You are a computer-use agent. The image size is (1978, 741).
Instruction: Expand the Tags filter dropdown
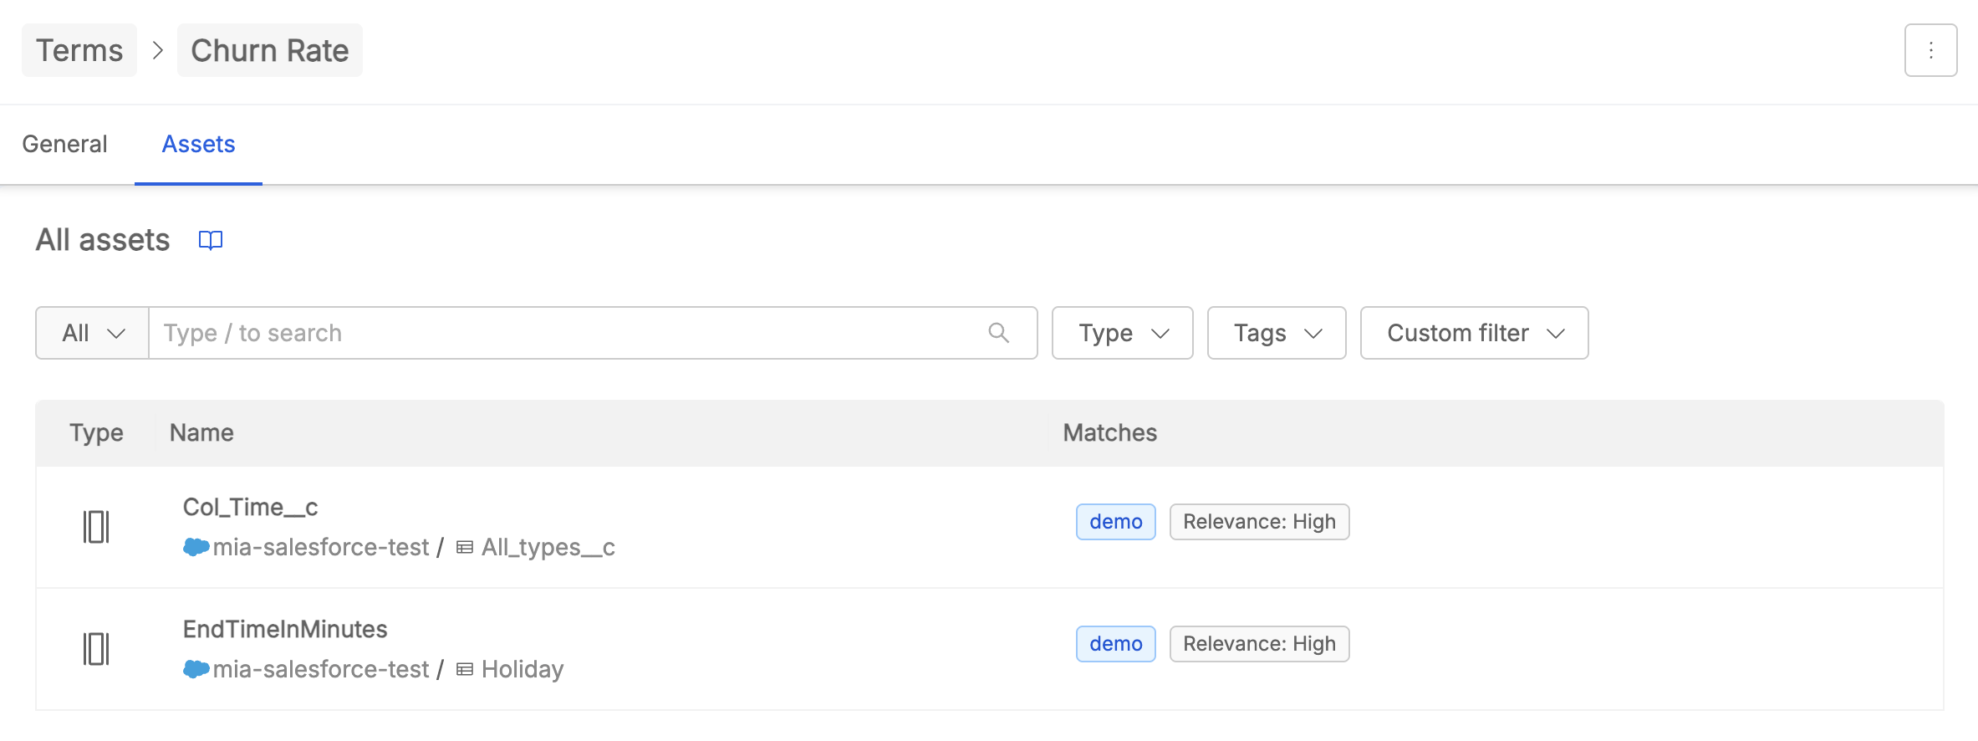(1277, 333)
